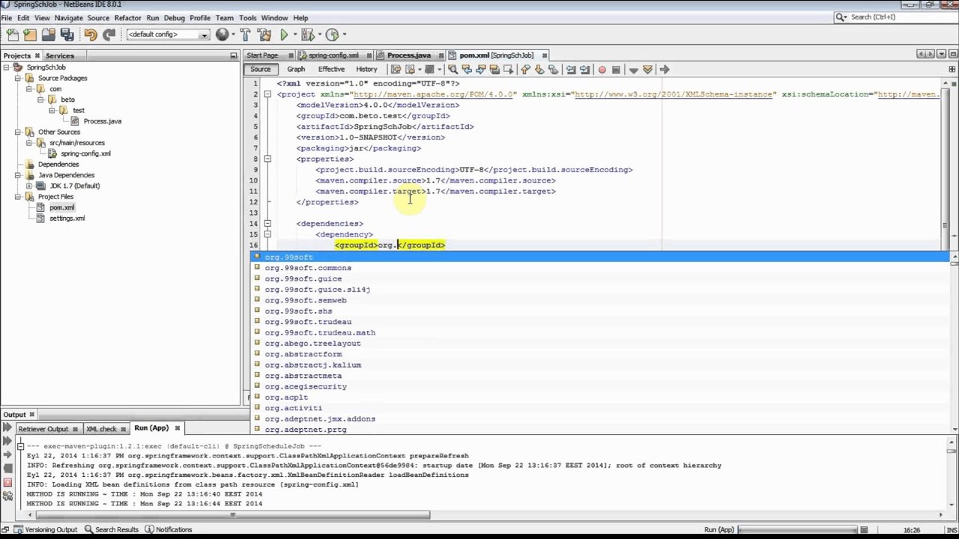
Task: Open the Navigate menu
Action: pyautogui.click(x=68, y=18)
